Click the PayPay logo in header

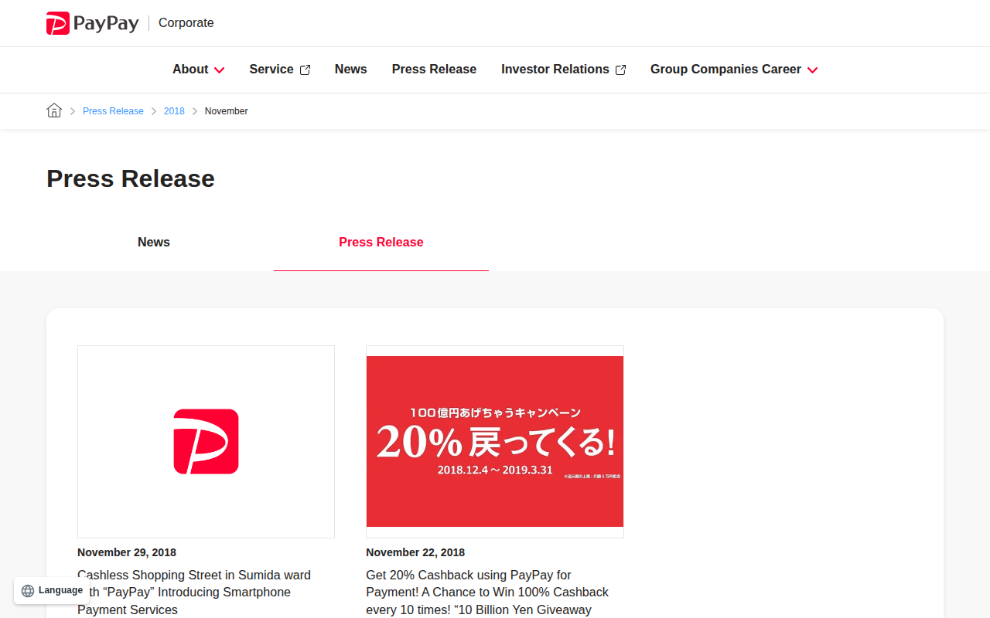point(92,23)
